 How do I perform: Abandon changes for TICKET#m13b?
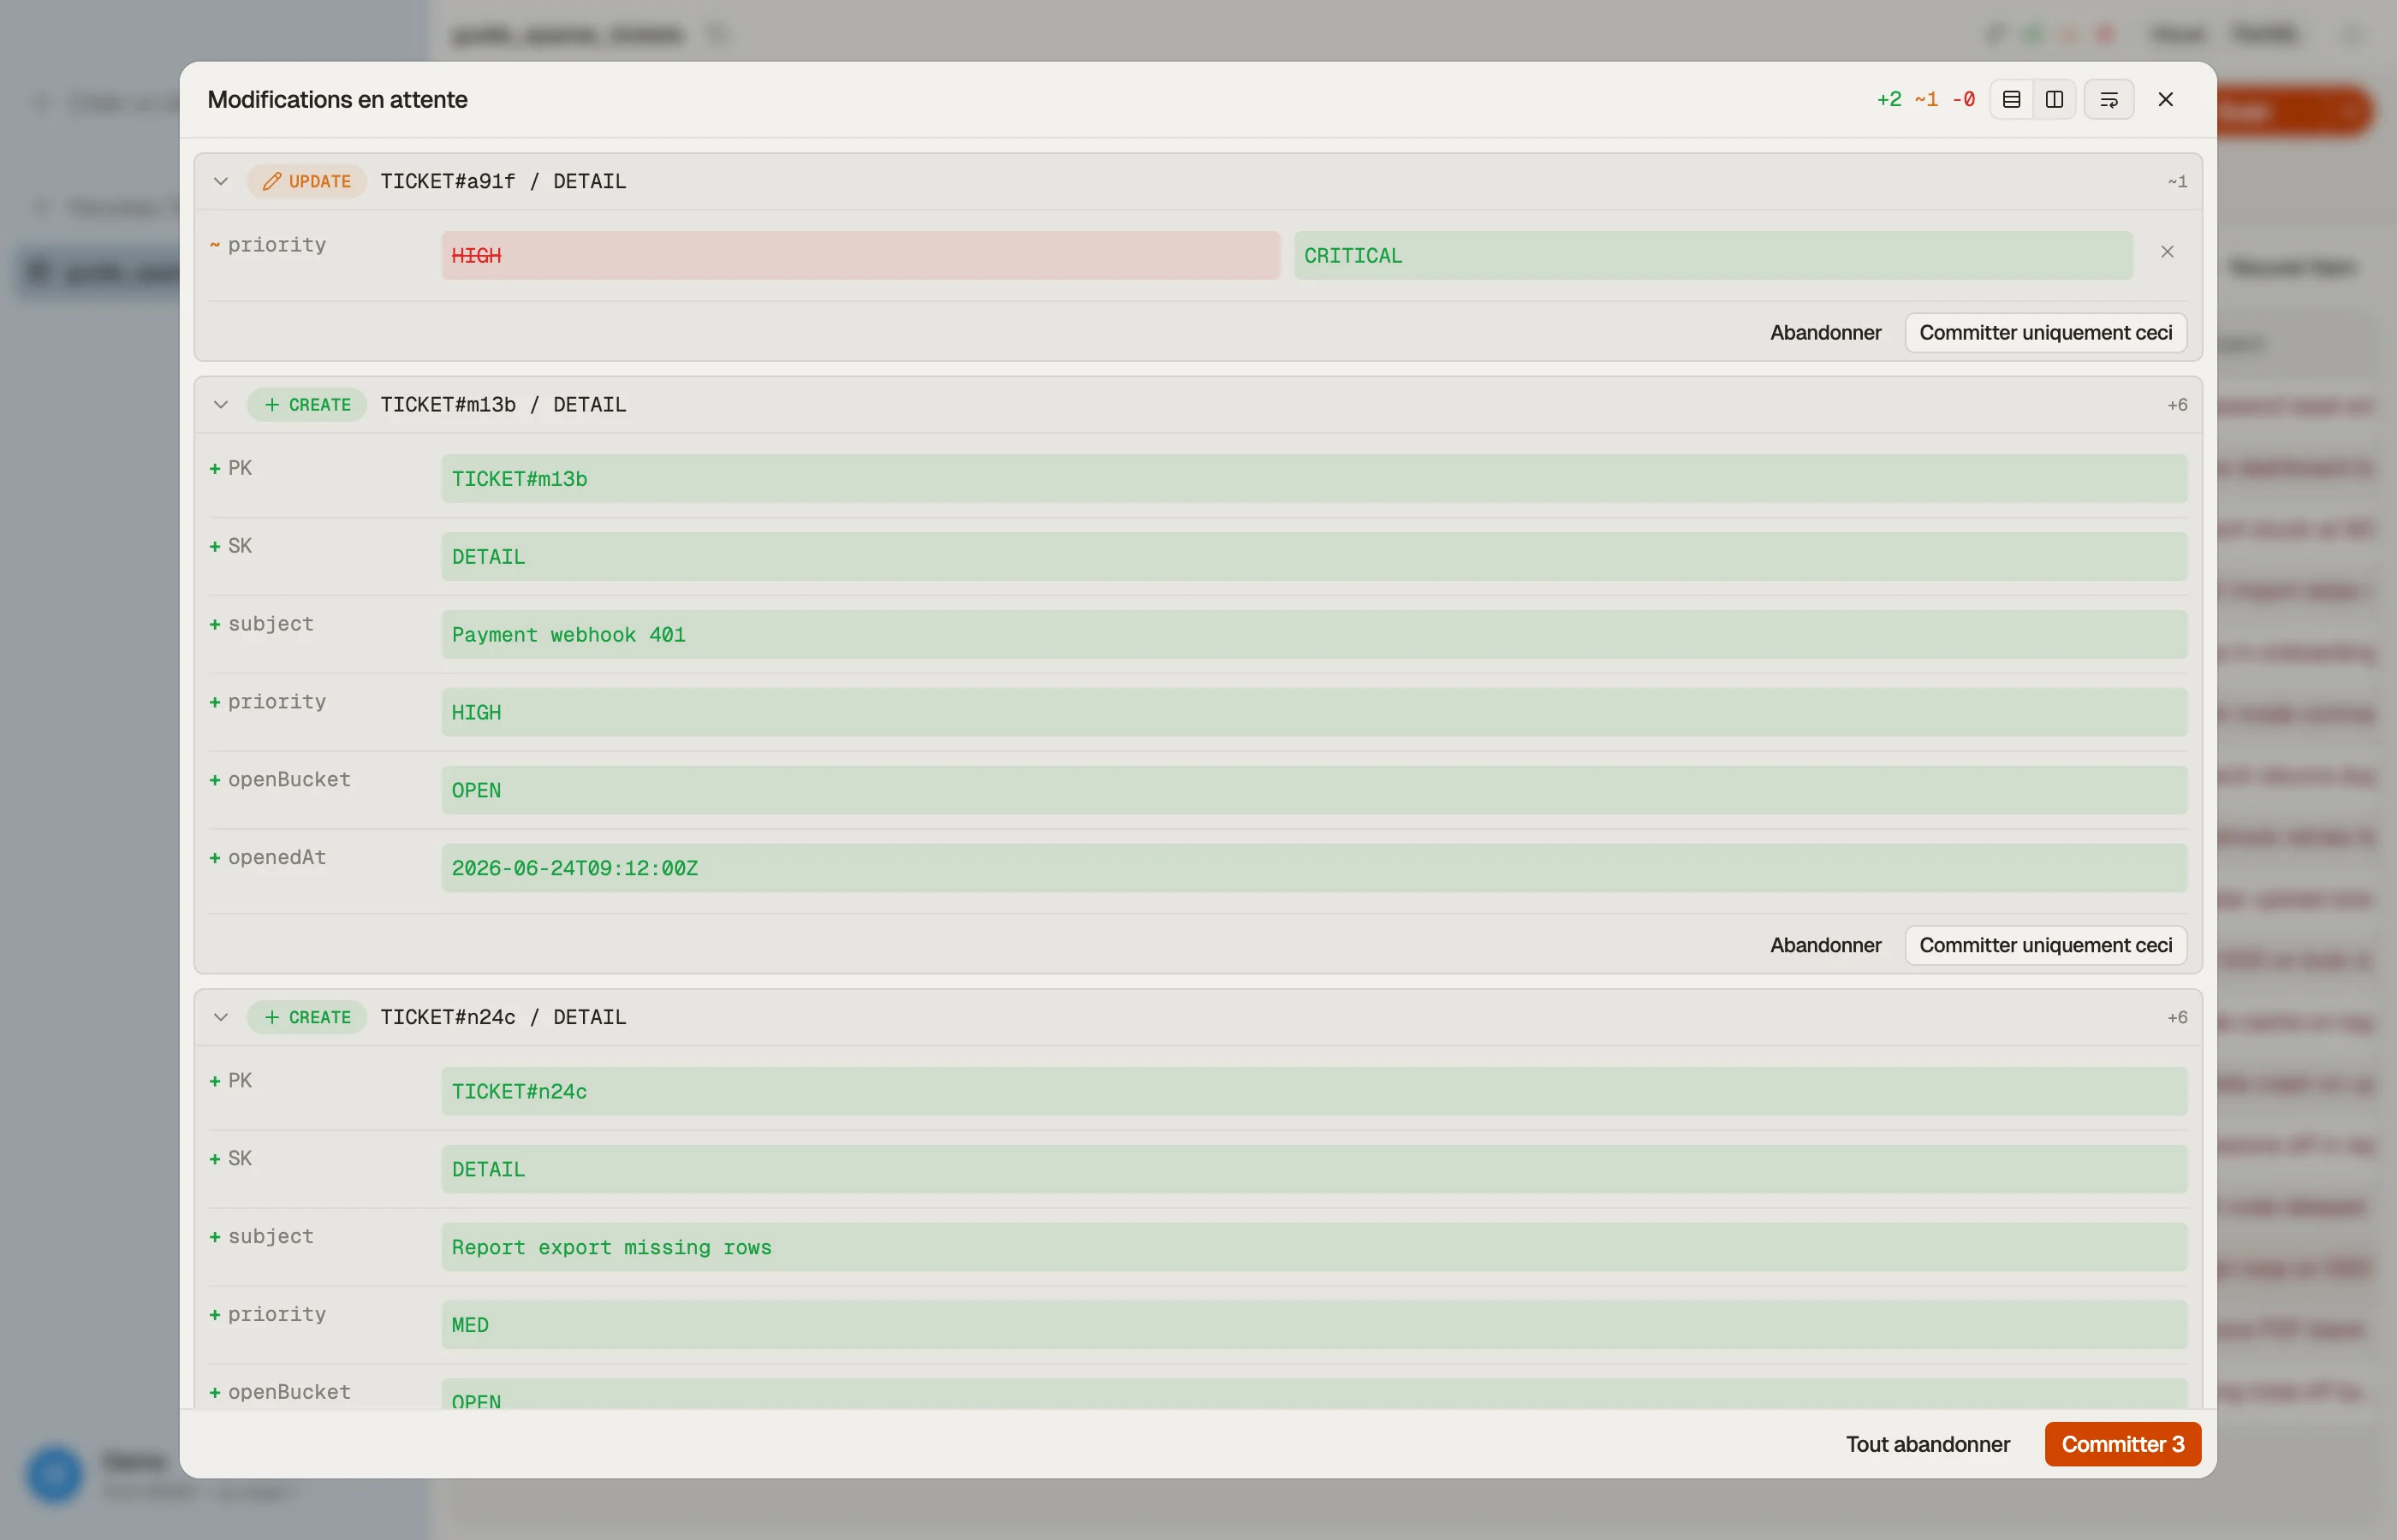1826,945
